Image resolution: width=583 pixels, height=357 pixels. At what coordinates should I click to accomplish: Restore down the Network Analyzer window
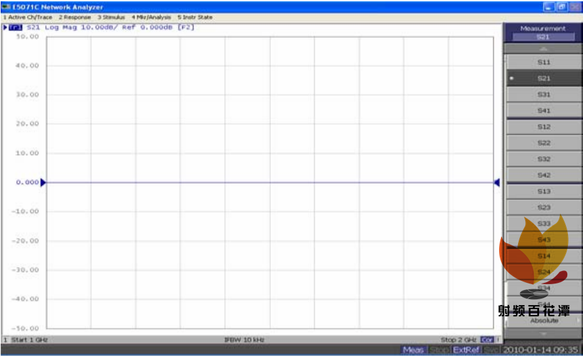pos(562,7)
